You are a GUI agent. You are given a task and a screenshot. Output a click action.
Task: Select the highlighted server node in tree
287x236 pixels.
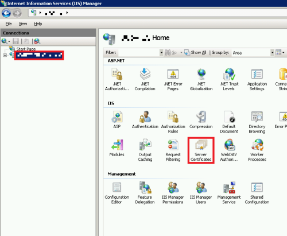tap(39, 55)
